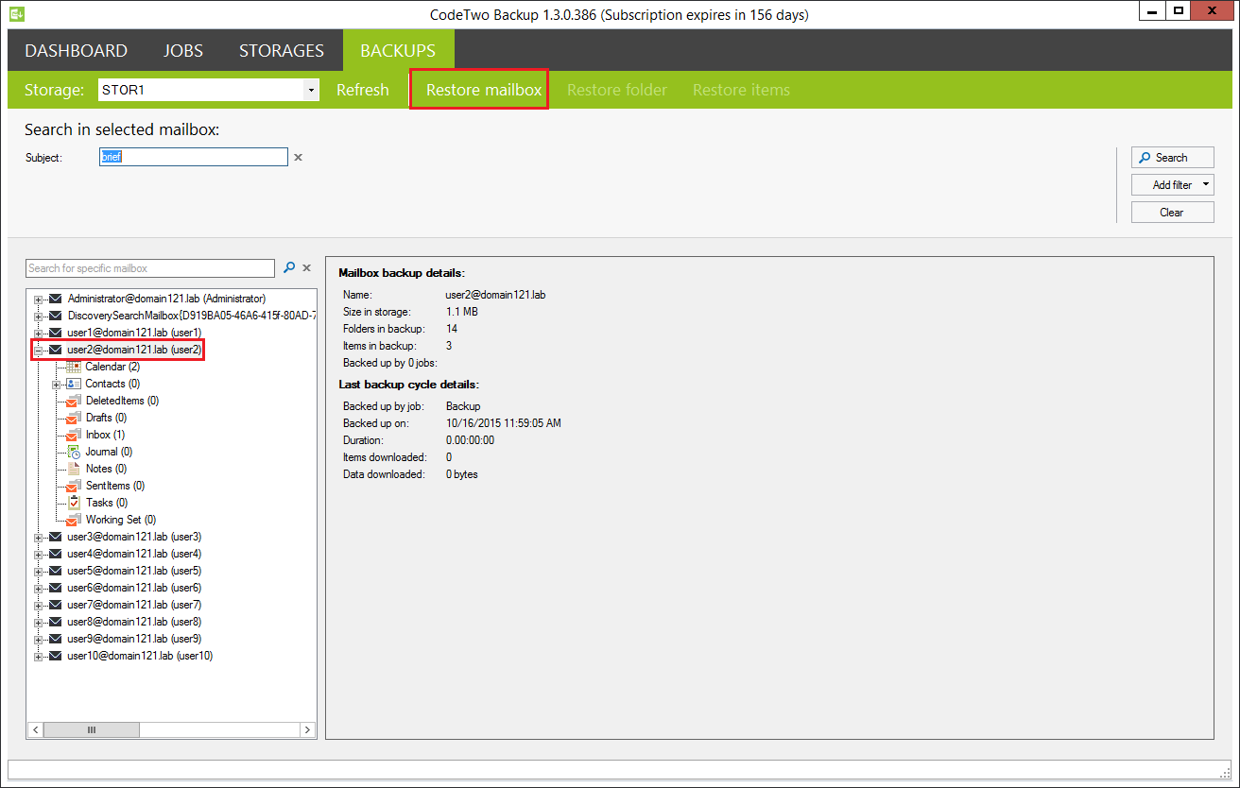Open the DASHBOARD tab

pyautogui.click(x=76, y=51)
